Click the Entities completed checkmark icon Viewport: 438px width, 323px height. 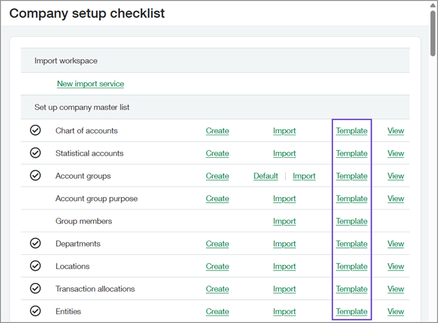(36, 311)
